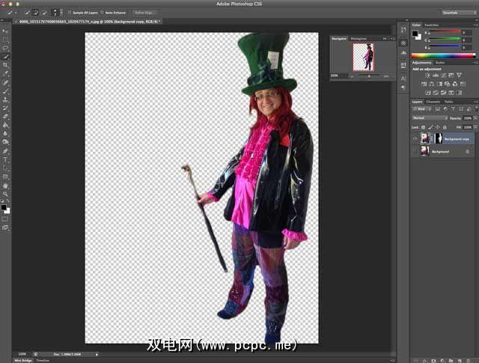Select the Eyedropper tool
The image size is (479, 363).
click(5, 73)
